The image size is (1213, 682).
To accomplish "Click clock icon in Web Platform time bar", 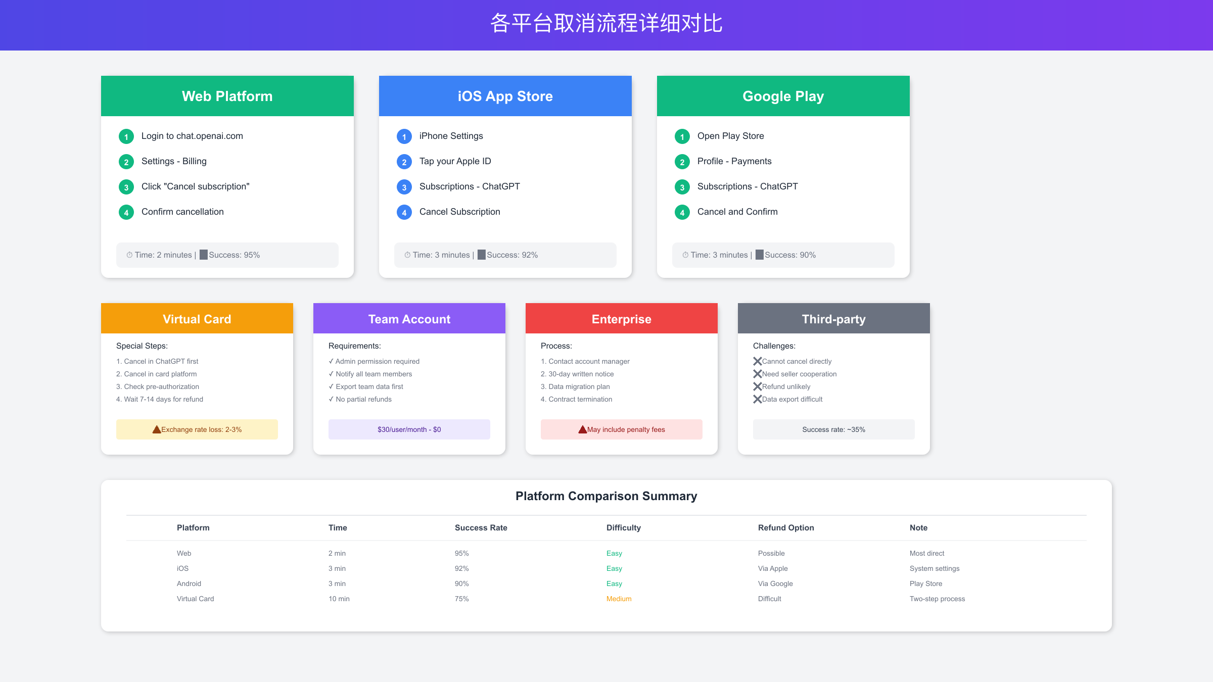I will click(x=129, y=255).
